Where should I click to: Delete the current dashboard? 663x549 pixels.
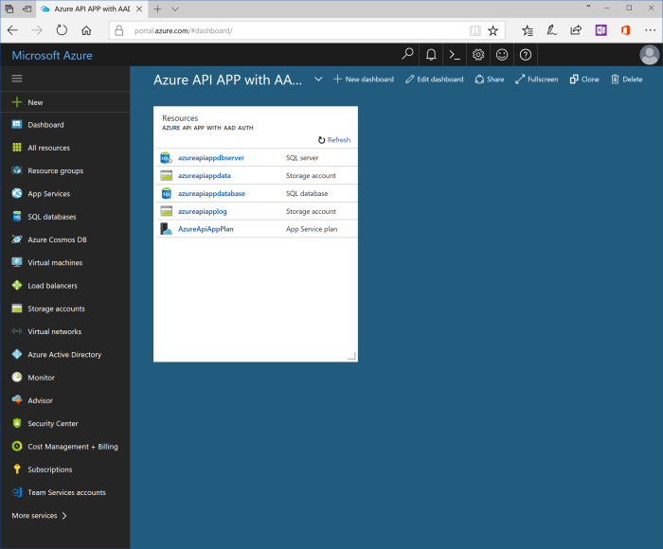(627, 79)
